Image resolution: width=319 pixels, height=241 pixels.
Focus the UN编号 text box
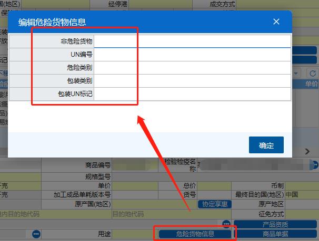[x=192, y=55]
